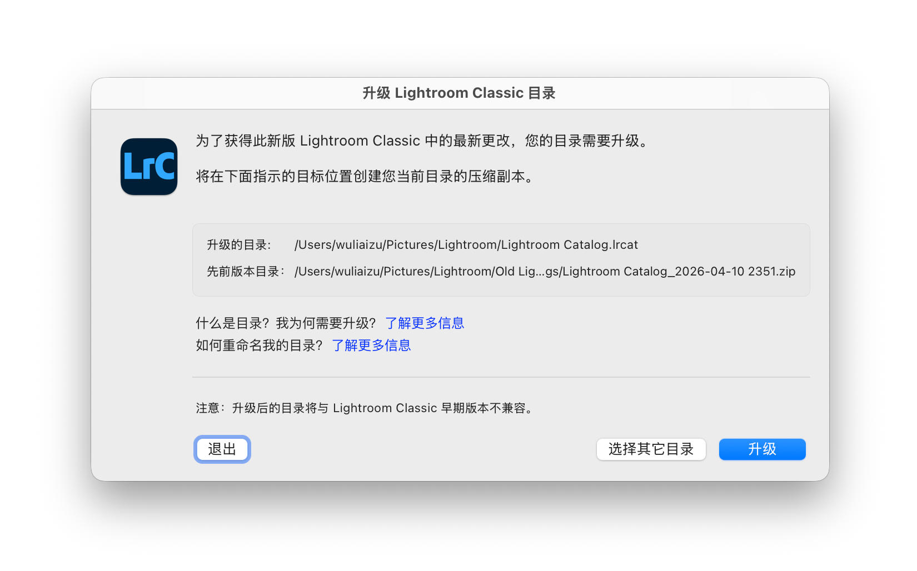Click the Lightroom Catalog.lrcat path text
The height and width of the screenshot is (571, 917).
466,245
